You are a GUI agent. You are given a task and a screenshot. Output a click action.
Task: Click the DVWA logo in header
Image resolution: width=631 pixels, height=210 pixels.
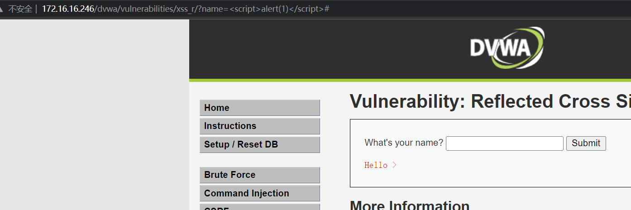coord(507,48)
